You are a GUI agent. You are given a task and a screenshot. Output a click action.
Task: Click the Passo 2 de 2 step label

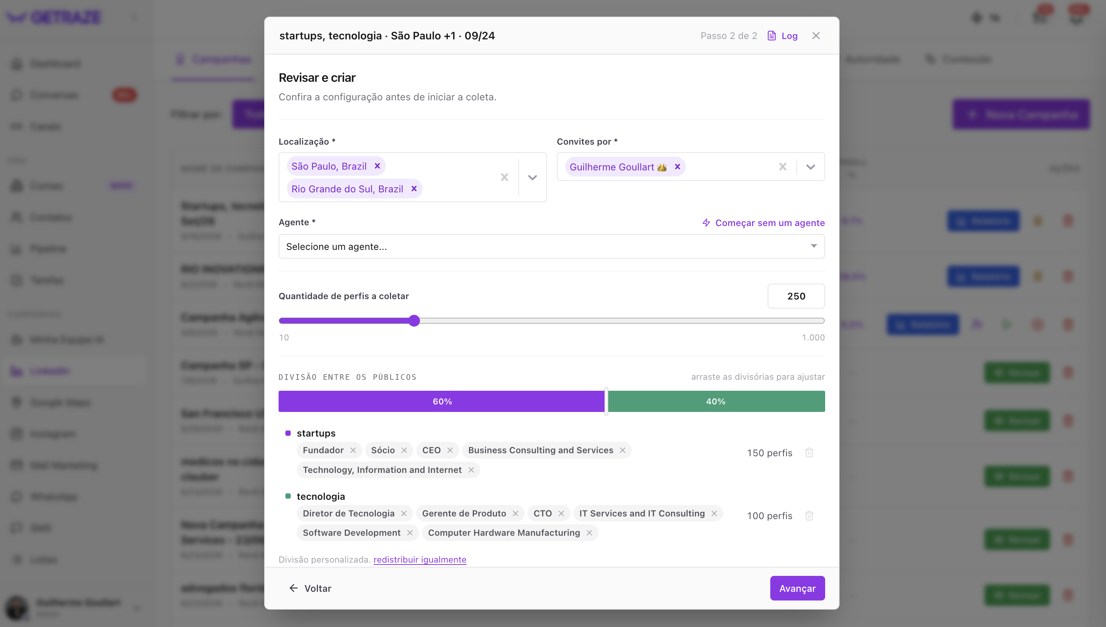click(x=728, y=36)
